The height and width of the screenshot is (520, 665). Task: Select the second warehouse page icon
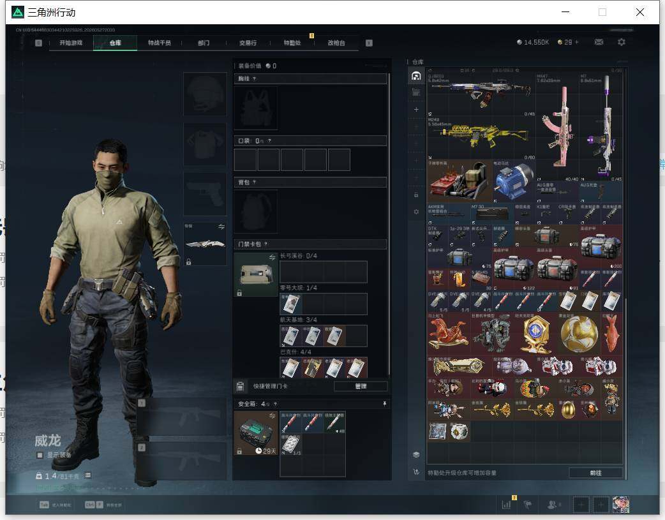pyautogui.click(x=416, y=92)
